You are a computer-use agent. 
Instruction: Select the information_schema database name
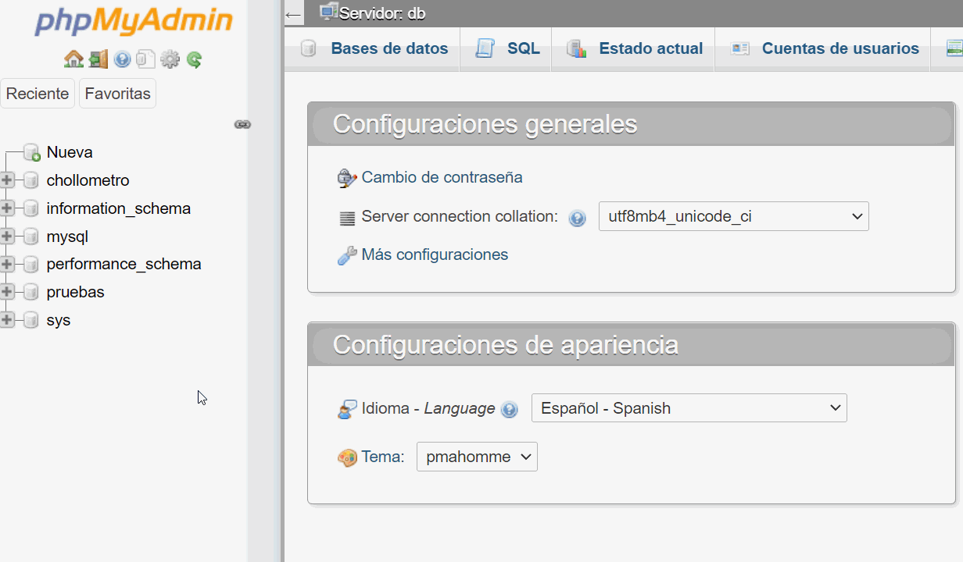point(119,208)
